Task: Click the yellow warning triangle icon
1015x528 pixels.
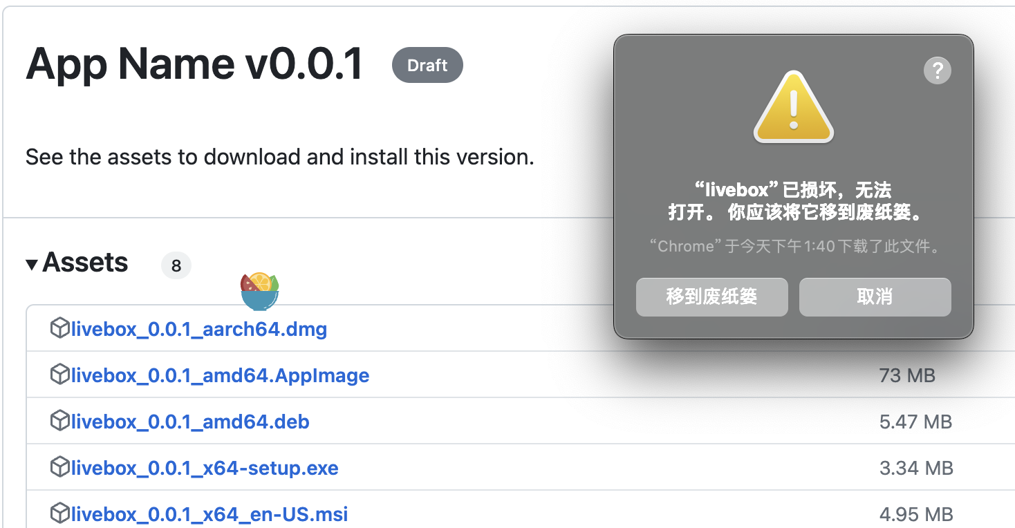Action: (x=792, y=106)
